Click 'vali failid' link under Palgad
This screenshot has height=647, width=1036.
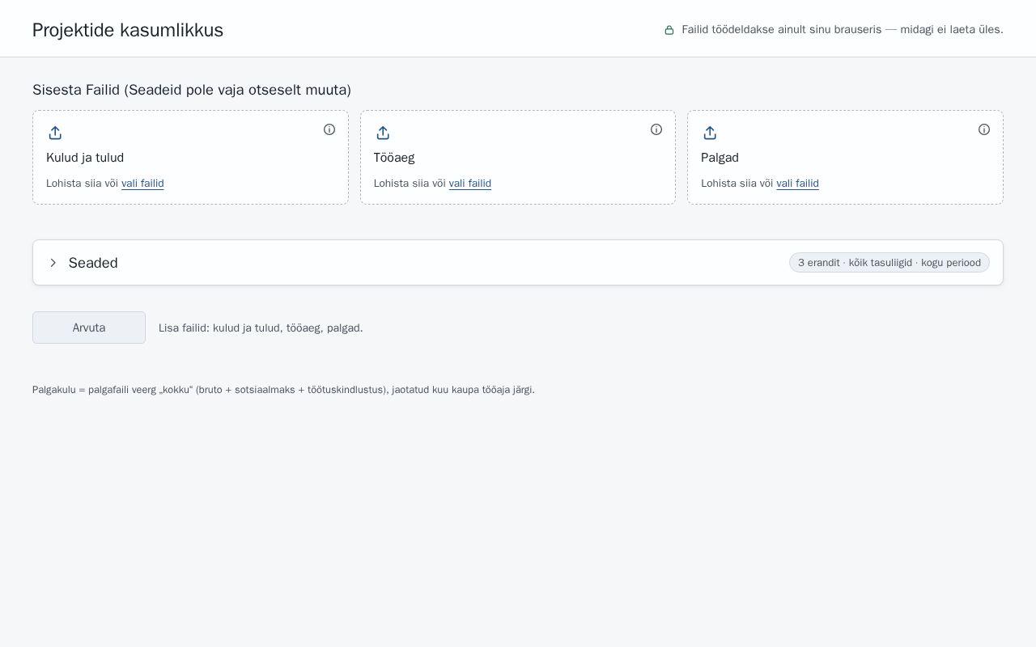click(x=797, y=184)
